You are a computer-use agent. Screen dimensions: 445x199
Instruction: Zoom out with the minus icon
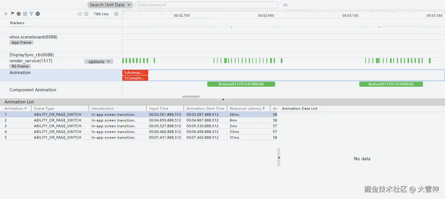(x=86, y=14)
